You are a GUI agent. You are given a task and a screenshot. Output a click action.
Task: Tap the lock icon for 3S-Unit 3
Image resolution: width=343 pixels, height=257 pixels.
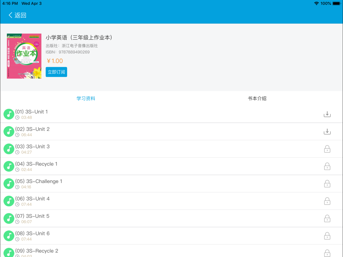327,149
